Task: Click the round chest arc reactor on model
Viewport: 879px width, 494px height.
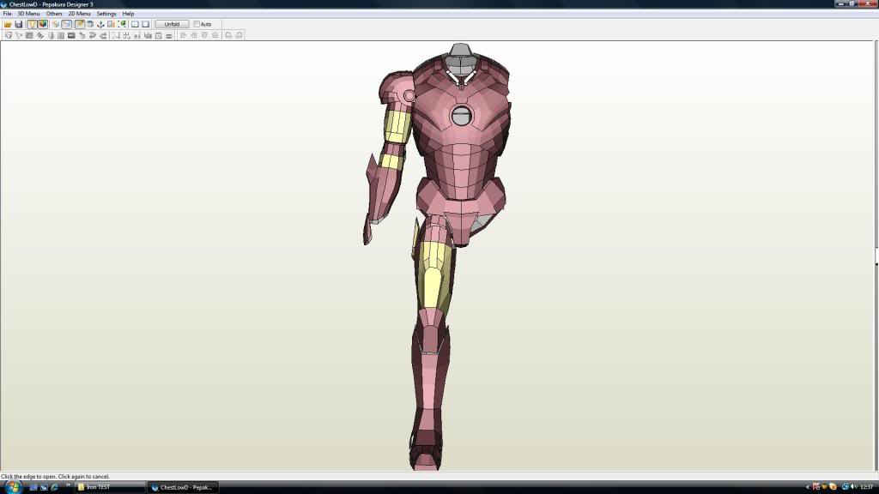Action: tap(461, 116)
